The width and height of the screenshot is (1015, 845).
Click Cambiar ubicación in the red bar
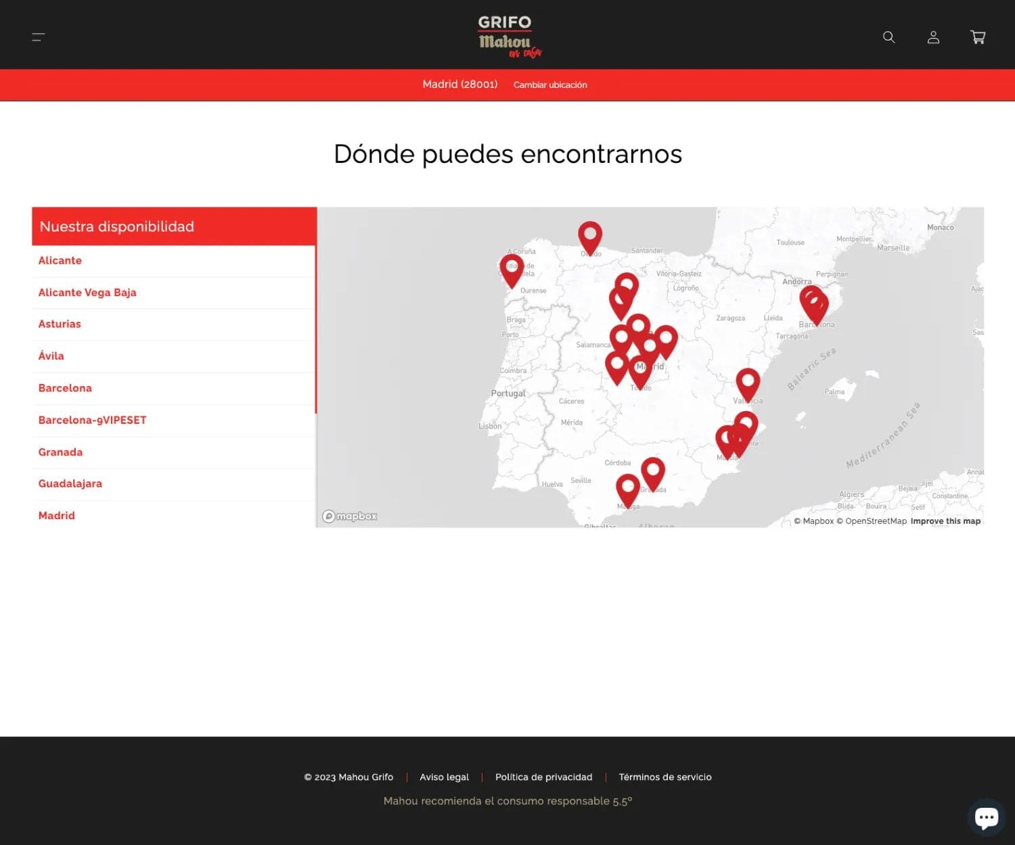point(550,84)
